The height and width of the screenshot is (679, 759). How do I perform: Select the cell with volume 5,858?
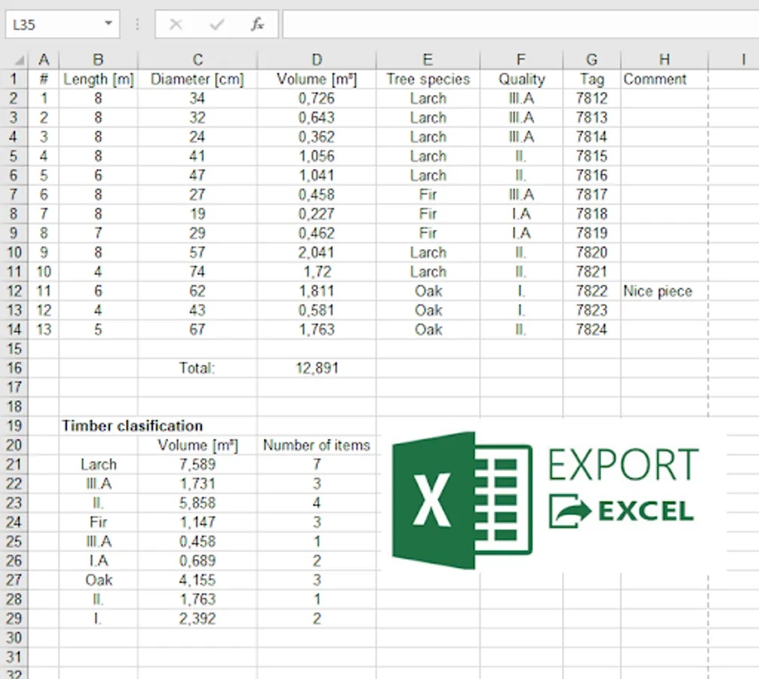198,503
